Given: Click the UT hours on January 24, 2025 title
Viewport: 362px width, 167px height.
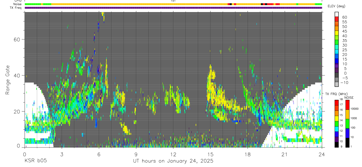Looking at the screenshot, I should (173, 161).
